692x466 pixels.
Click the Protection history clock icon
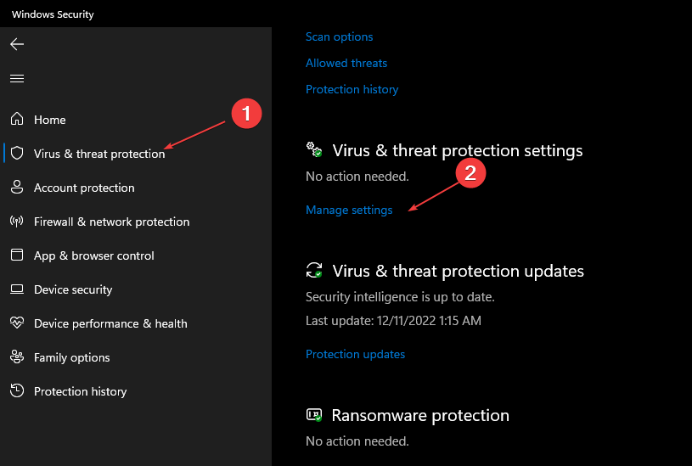[17, 390]
